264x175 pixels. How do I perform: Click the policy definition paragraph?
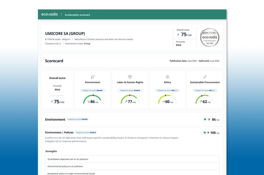[112, 139]
